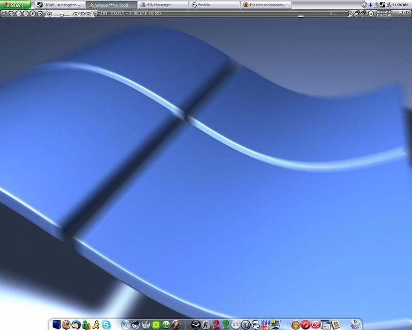Switch to the STEAM taskbar window
The image size is (412, 330).
tap(60, 5)
